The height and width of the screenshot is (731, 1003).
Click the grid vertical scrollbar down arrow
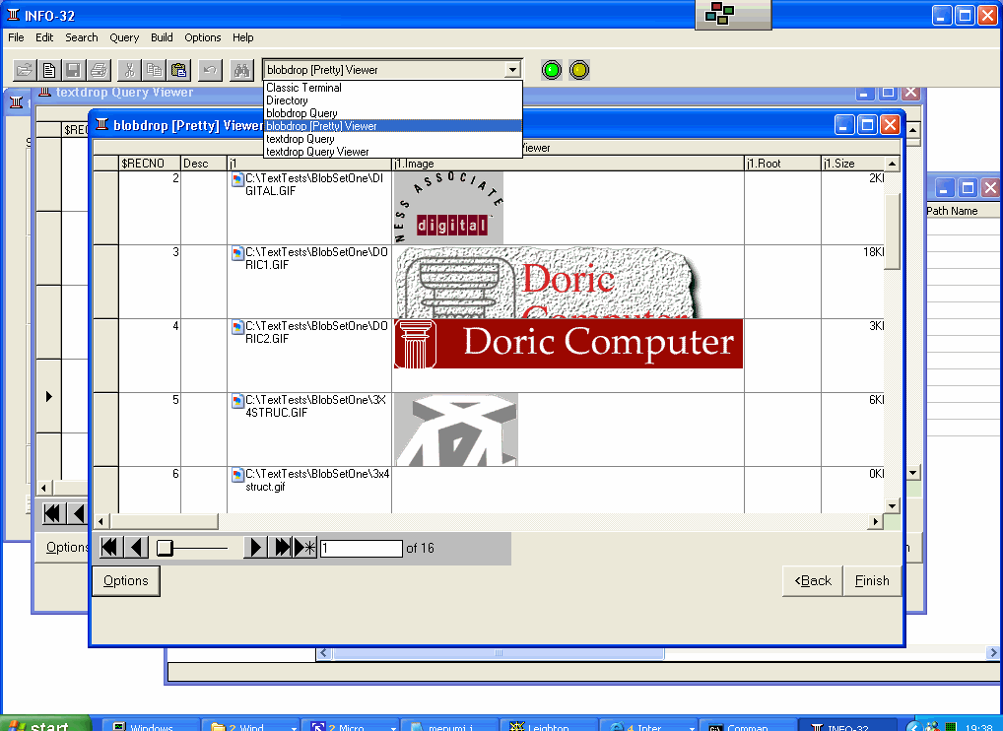893,505
